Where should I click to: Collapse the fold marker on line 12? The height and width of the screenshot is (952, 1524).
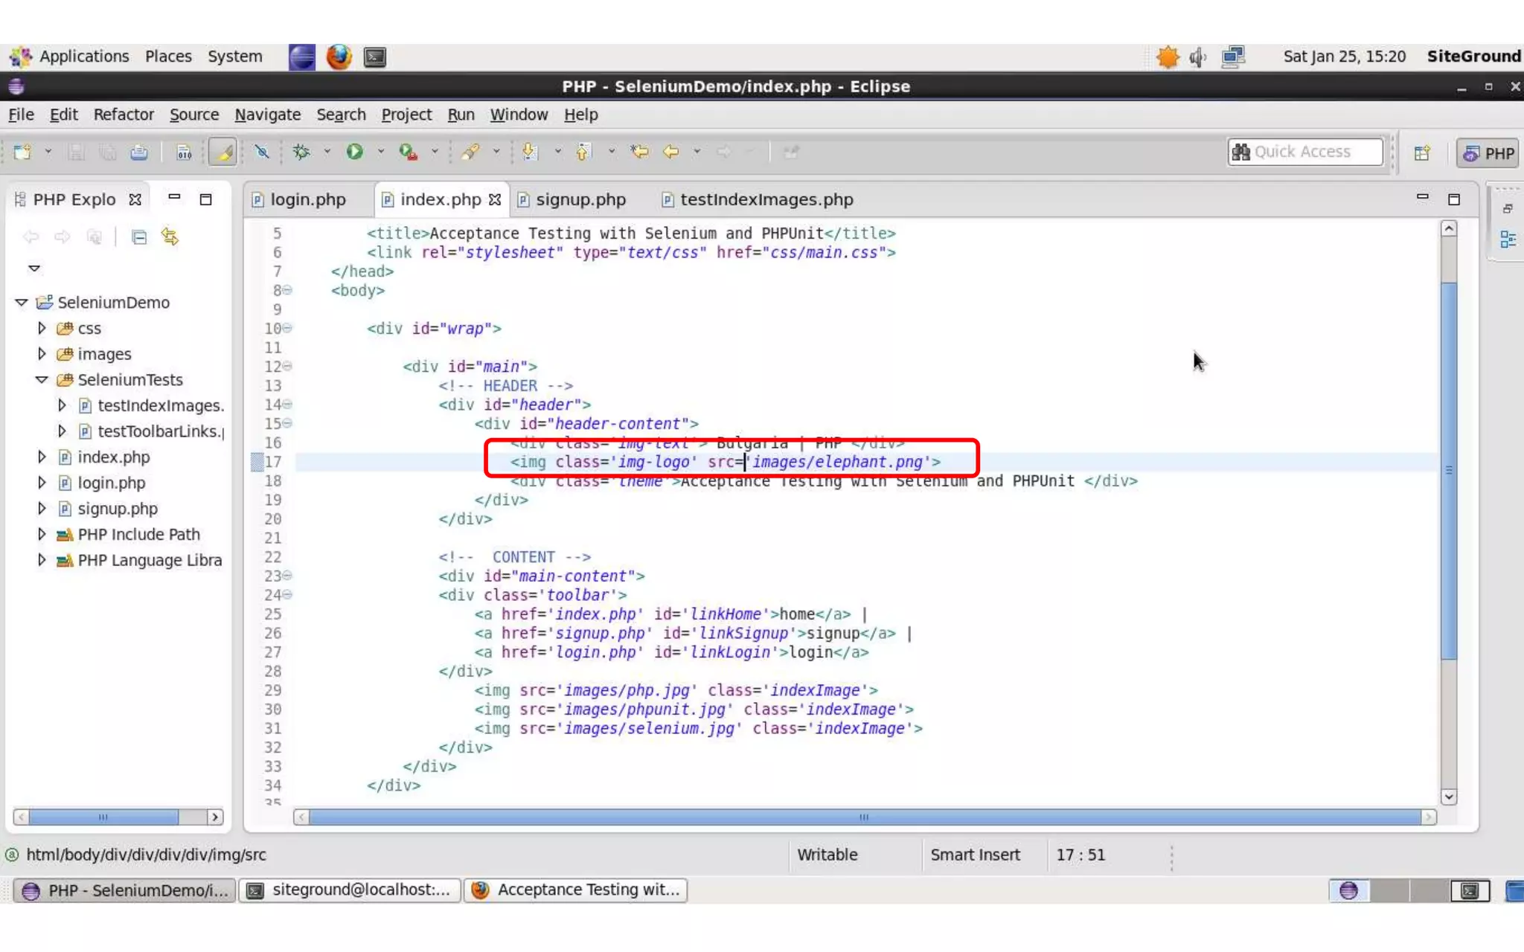(287, 366)
